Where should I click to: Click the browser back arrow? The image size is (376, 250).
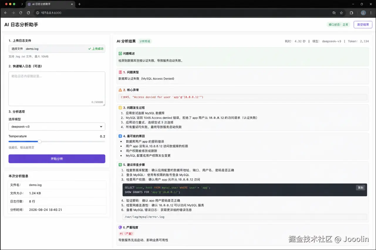coord(6,13)
